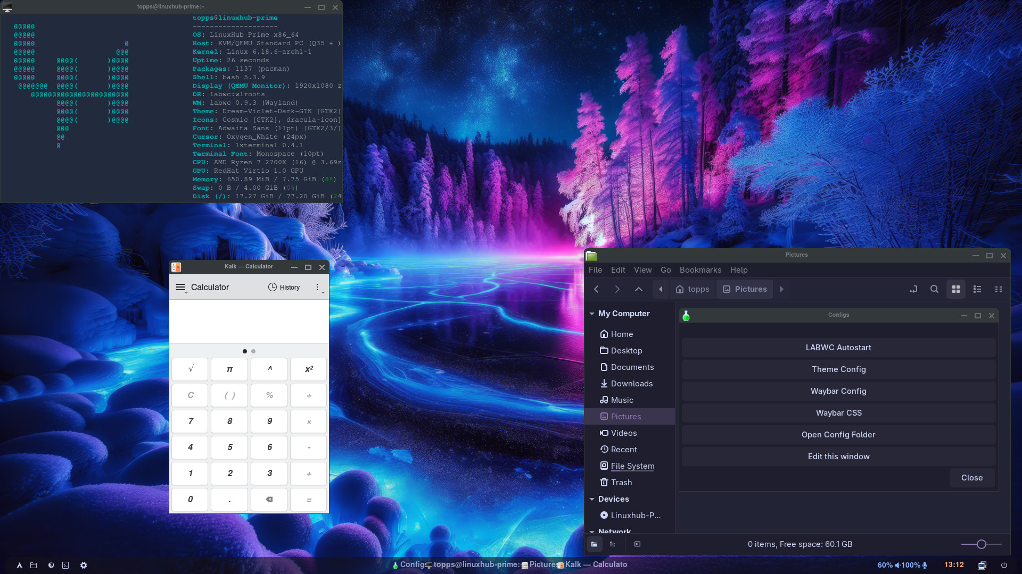This screenshot has height=574, width=1022.
Task: Open the Bookmarks menu
Action: (x=700, y=270)
